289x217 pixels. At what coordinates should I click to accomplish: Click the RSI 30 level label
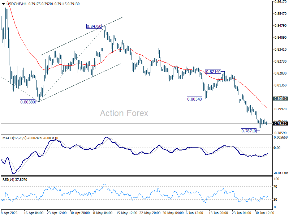[275, 200]
